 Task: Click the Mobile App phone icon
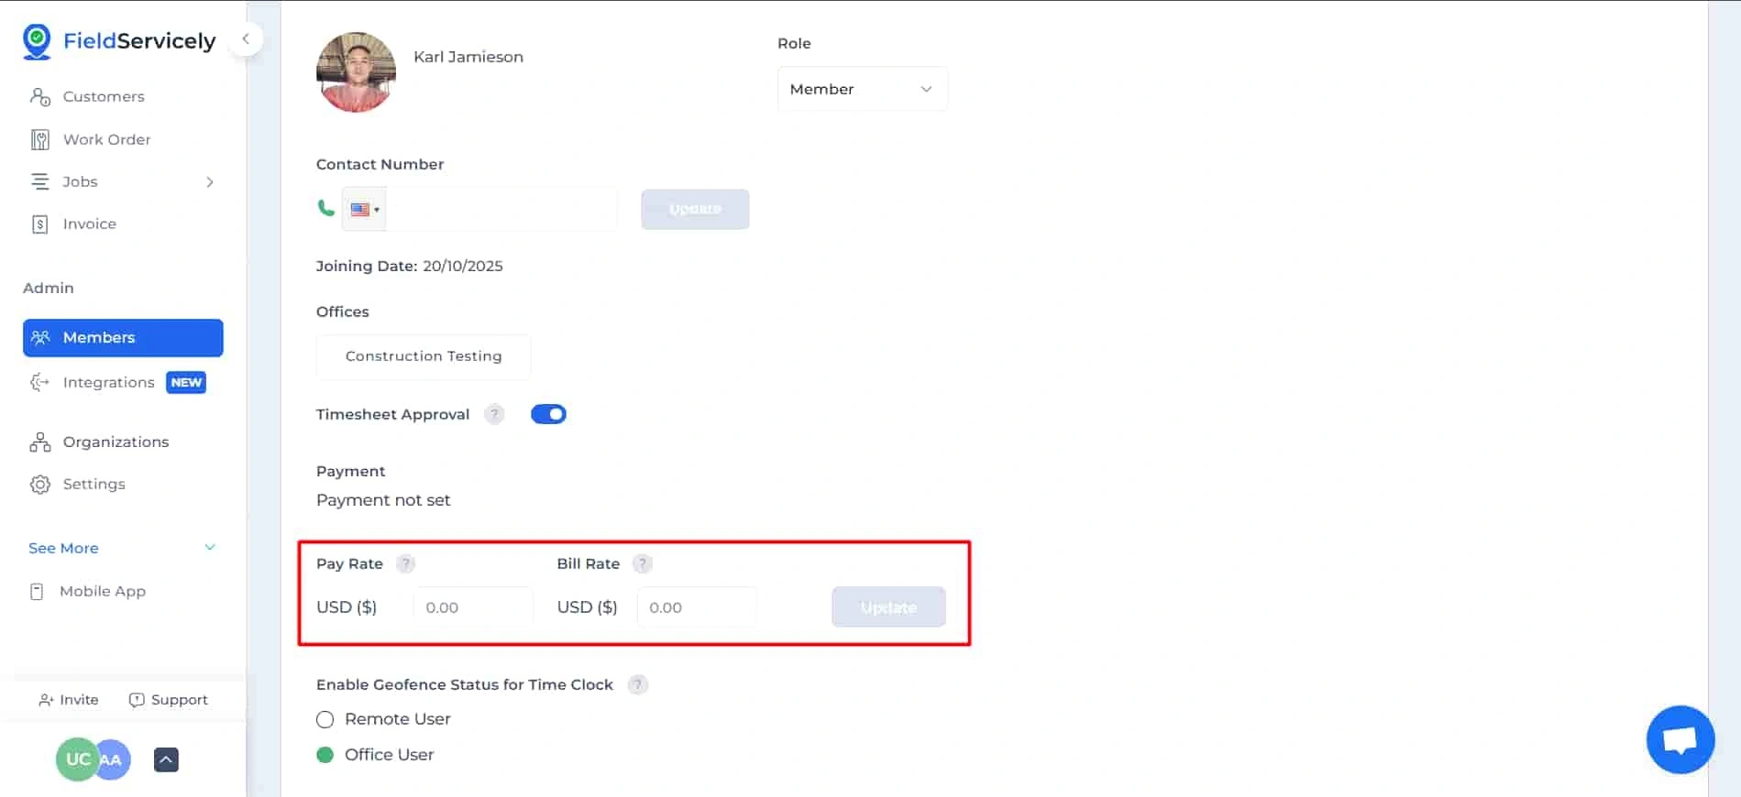coord(37,592)
